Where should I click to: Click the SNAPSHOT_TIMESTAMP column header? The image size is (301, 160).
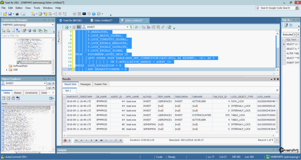81,97
